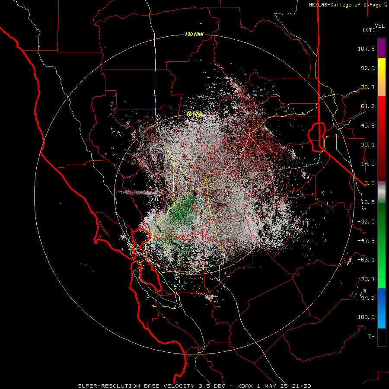Viewport: 389px width, 389px height.
Task: Select the 61.2 legend value
Action: (368, 106)
